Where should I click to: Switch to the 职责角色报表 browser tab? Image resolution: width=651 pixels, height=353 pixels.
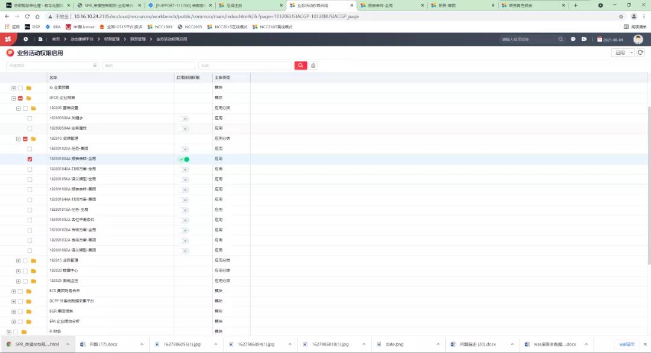click(533, 5)
